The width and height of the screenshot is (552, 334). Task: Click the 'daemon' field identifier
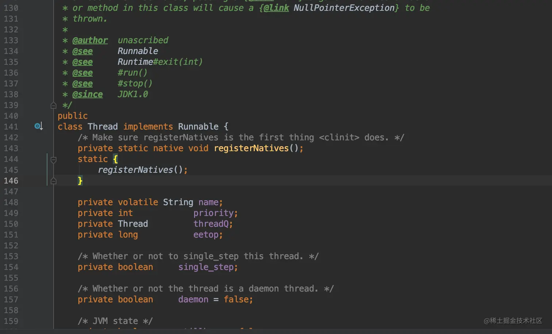click(x=193, y=299)
